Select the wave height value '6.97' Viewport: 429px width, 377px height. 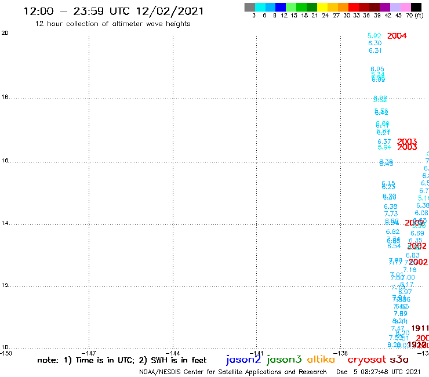click(405, 292)
